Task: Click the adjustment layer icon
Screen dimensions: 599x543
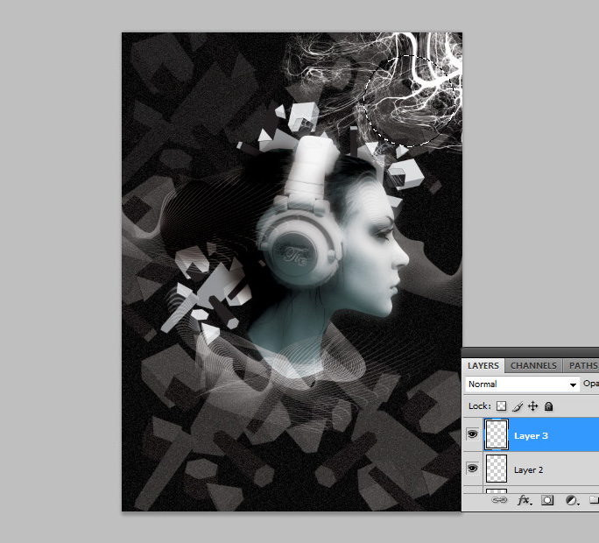Action: click(571, 501)
